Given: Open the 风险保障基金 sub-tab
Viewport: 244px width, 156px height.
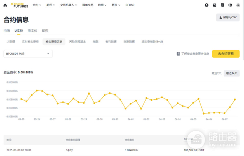Looking at the screenshot, I should (78, 42).
